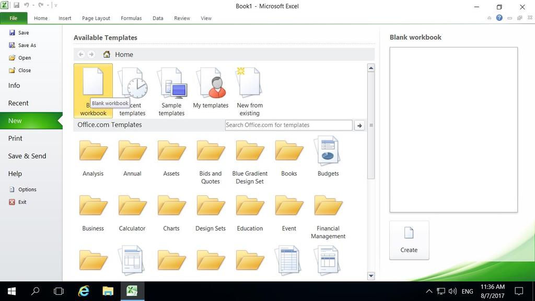Viewport: 535px width, 301px height.
Task: Open File Explorer from the taskbar
Action: point(108,291)
